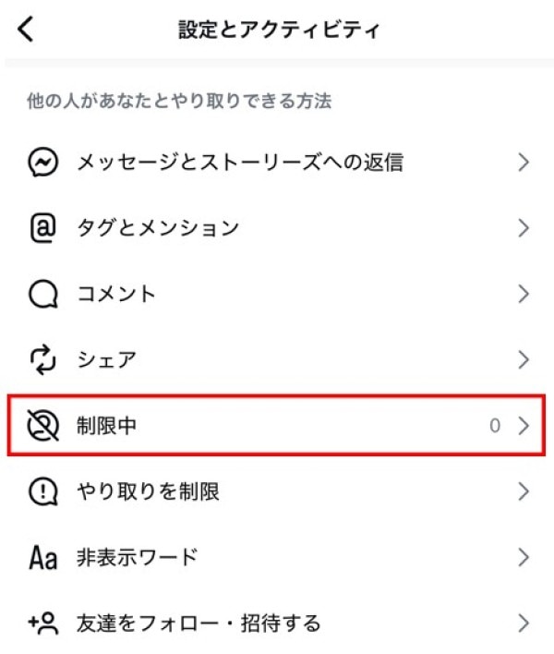Click the limit interactions exclamation icon
This screenshot has height=654, width=554.
click(42, 491)
